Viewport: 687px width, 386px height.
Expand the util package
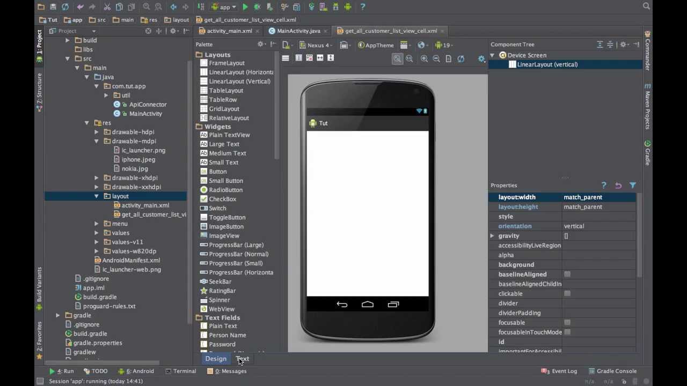click(x=106, y=95)
